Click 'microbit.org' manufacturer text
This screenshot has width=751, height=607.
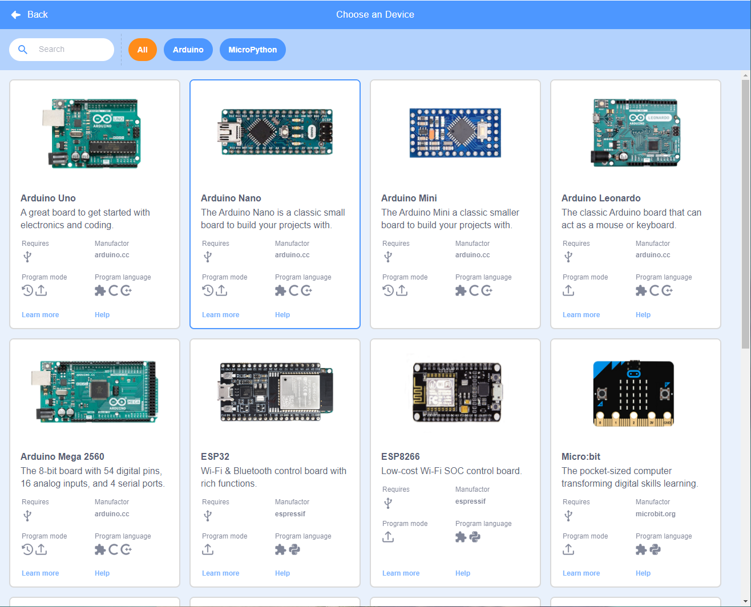(x=656, y=514)
